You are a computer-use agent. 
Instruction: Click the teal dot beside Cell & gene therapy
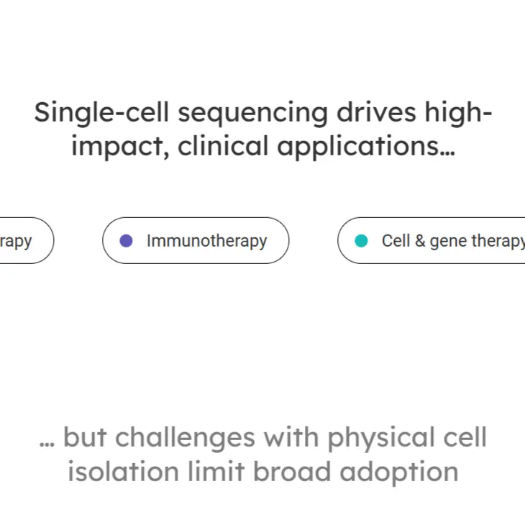pyautogui.click(x=361, y=241)
